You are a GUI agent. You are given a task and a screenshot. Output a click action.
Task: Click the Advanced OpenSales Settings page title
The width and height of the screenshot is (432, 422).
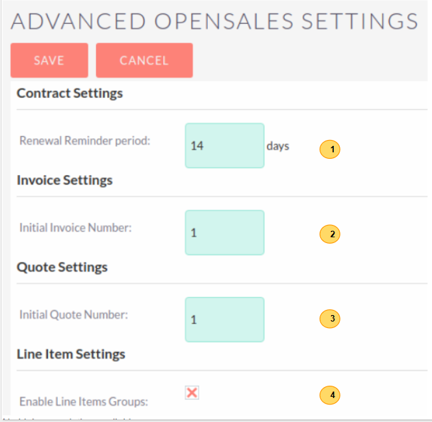(x=214, y=21)
